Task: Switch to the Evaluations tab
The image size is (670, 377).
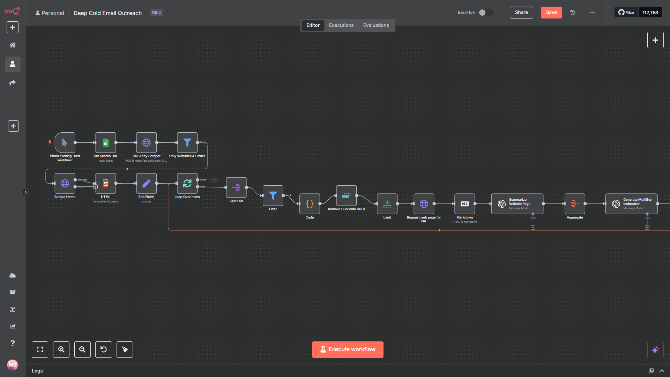Action: [376, 25]
